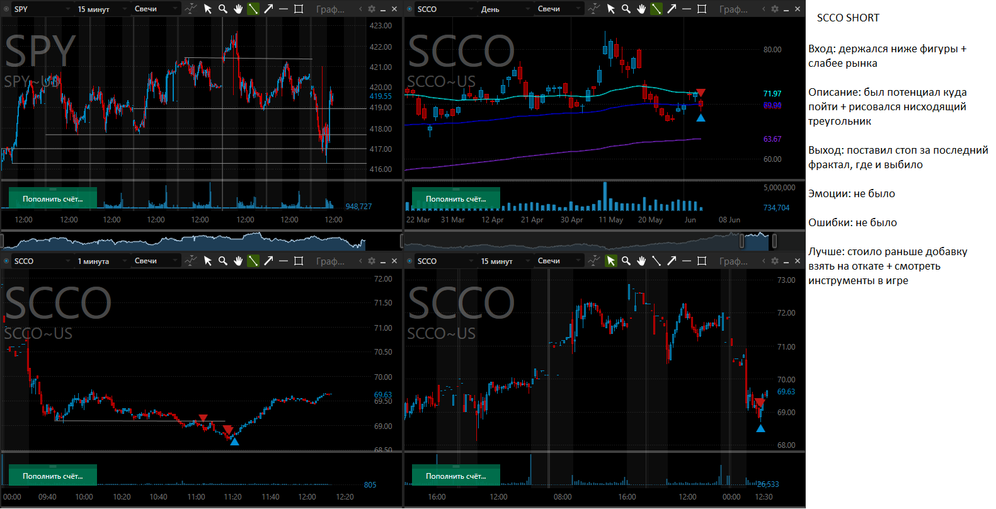Select arrow tool in SCCO 15-minute chart
Viewport: 996px width, 509px height.
672,261
